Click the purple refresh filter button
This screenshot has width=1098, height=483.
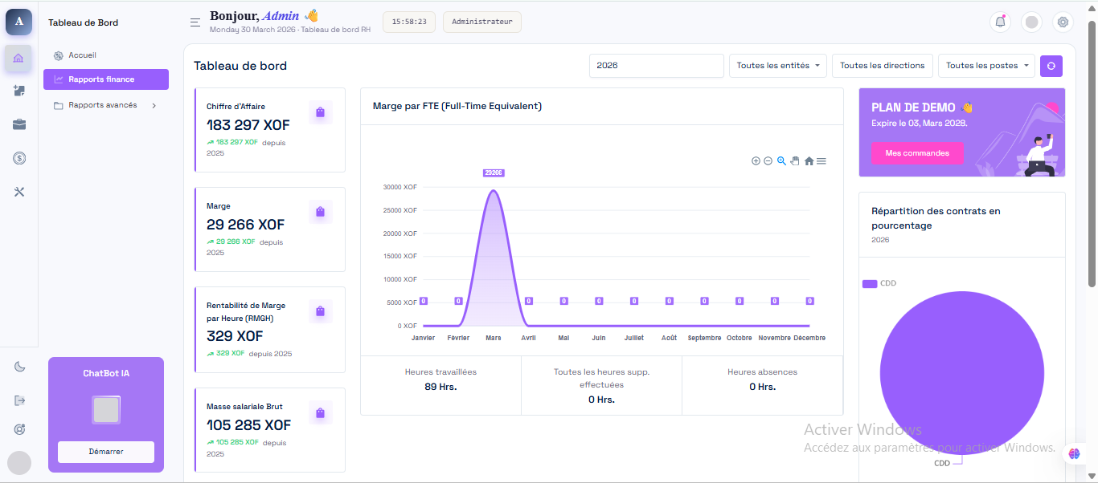tap(1051, 66)
